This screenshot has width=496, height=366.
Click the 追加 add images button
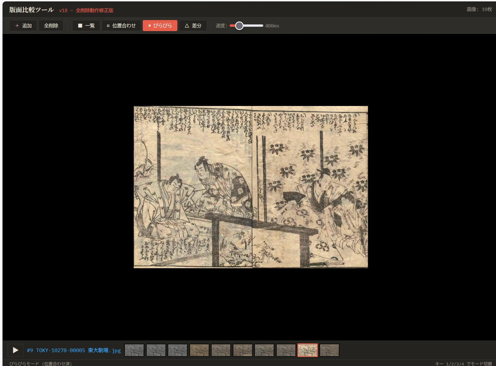coord(23,26)
